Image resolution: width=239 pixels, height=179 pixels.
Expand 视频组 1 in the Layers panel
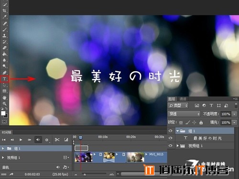(177, 146)
